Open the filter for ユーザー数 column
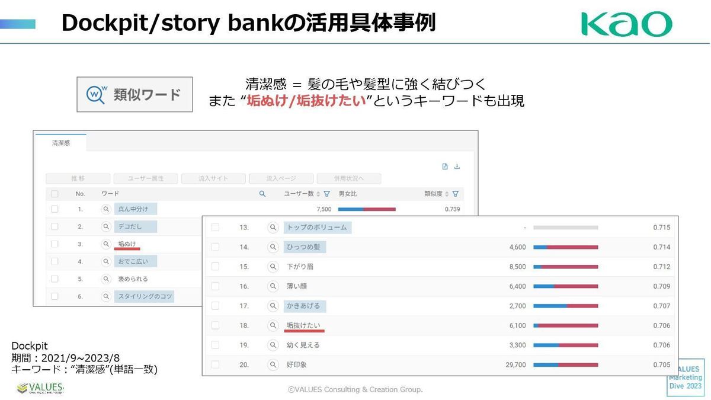The width and height of the screenshot is (711, 400). [x=326, y=194]
